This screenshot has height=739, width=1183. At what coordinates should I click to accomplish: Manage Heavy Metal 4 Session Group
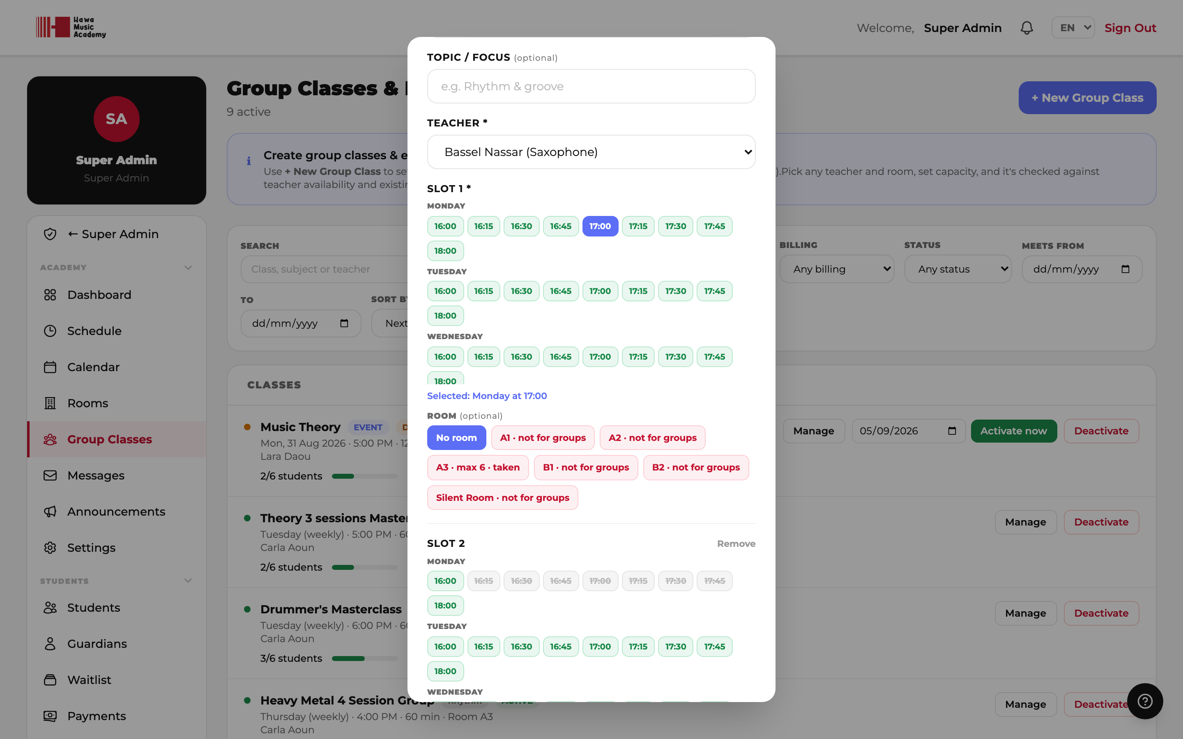coord(1026,704)
